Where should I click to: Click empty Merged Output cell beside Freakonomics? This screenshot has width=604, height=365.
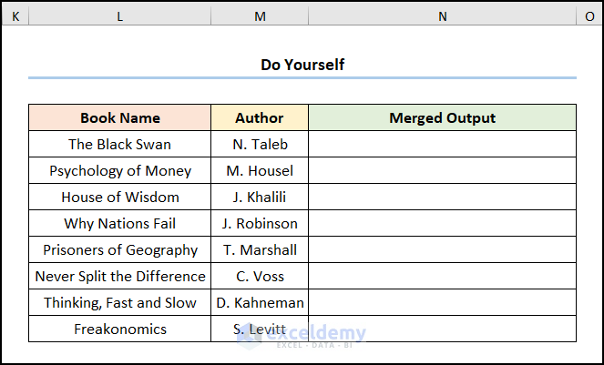(442, 329)
